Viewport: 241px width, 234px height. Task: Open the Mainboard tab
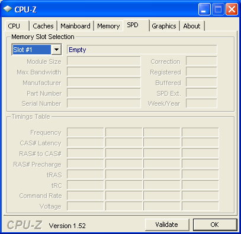[x=75, y=26]
